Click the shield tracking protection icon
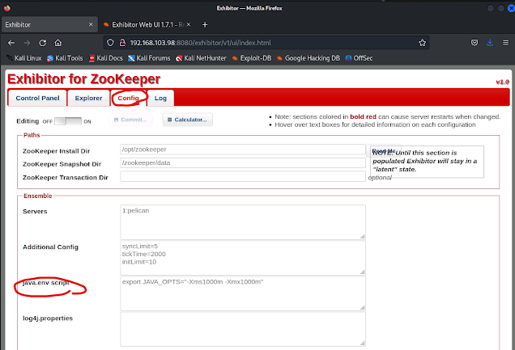The height and width of the screenshot is (350, 515). 110,43
